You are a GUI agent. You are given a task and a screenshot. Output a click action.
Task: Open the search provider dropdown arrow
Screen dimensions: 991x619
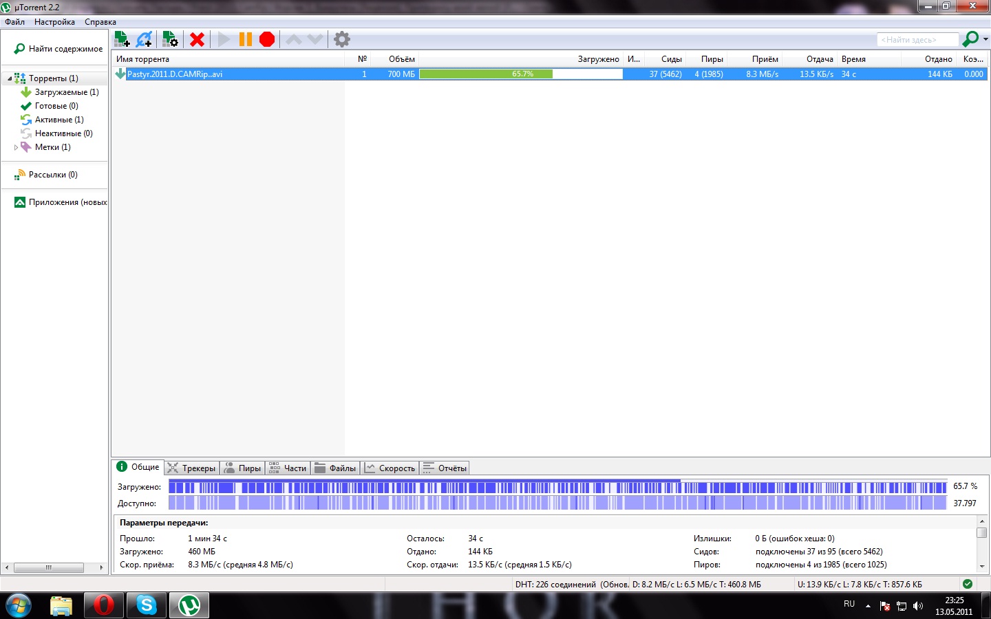pos(985,39)
